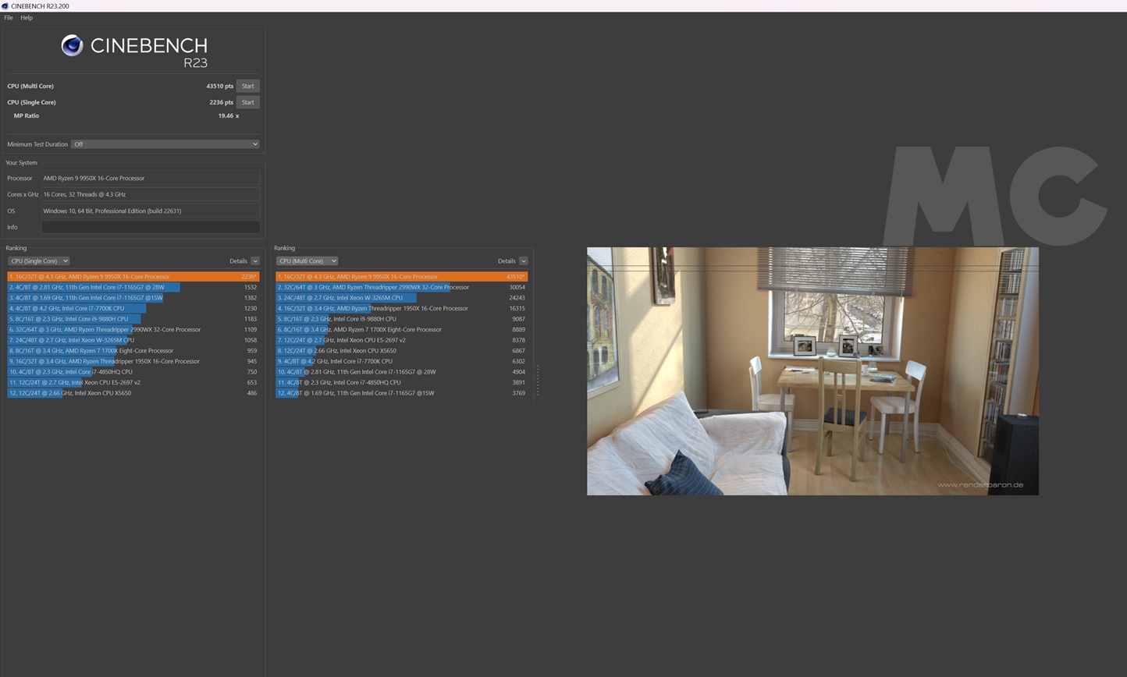The width and height of the screenshot is (1127, 677).
Task: Expand Details arrow in single core ranking
Action: click(x=255, y=261)
